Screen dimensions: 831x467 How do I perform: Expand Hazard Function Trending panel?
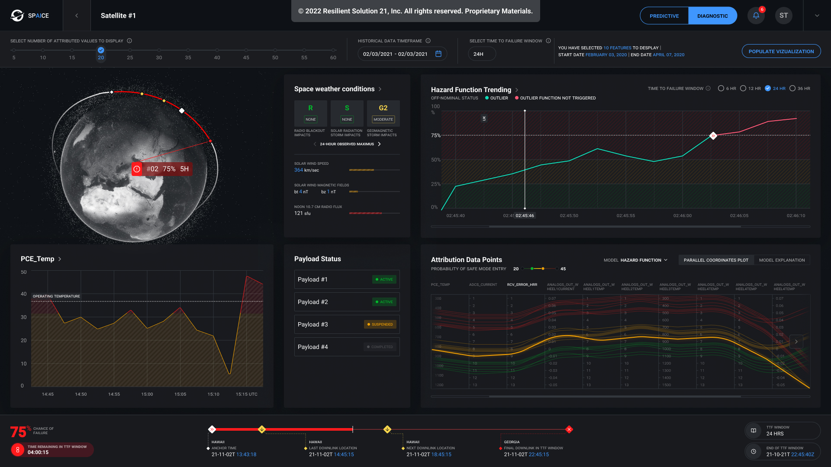tap(517, 90)
